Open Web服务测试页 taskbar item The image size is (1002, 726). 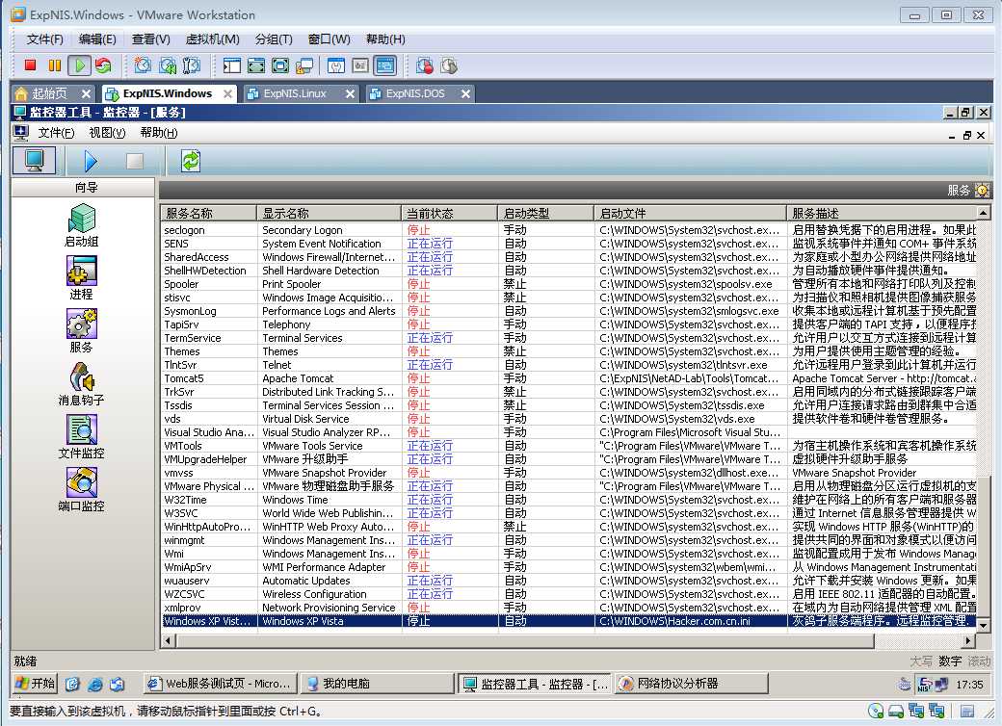coord(220,684)
